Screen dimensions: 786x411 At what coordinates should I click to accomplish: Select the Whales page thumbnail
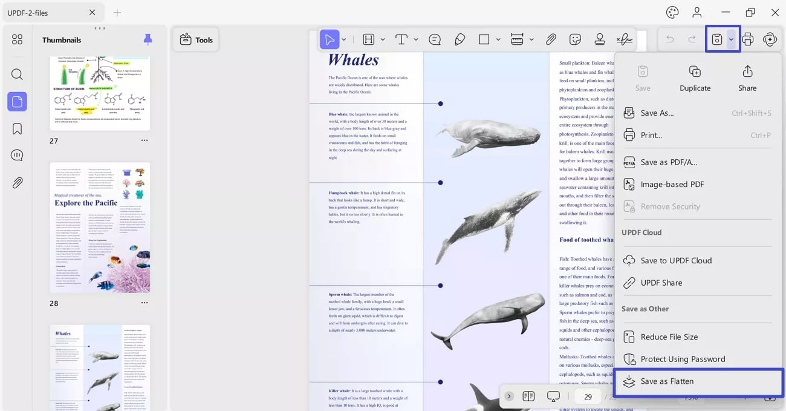100,368
